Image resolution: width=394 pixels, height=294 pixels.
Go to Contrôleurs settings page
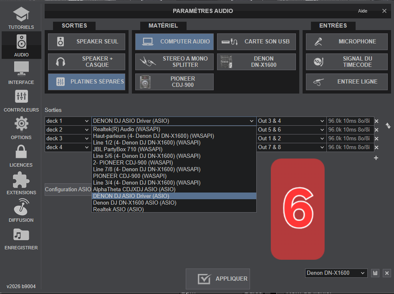[21, 100]
